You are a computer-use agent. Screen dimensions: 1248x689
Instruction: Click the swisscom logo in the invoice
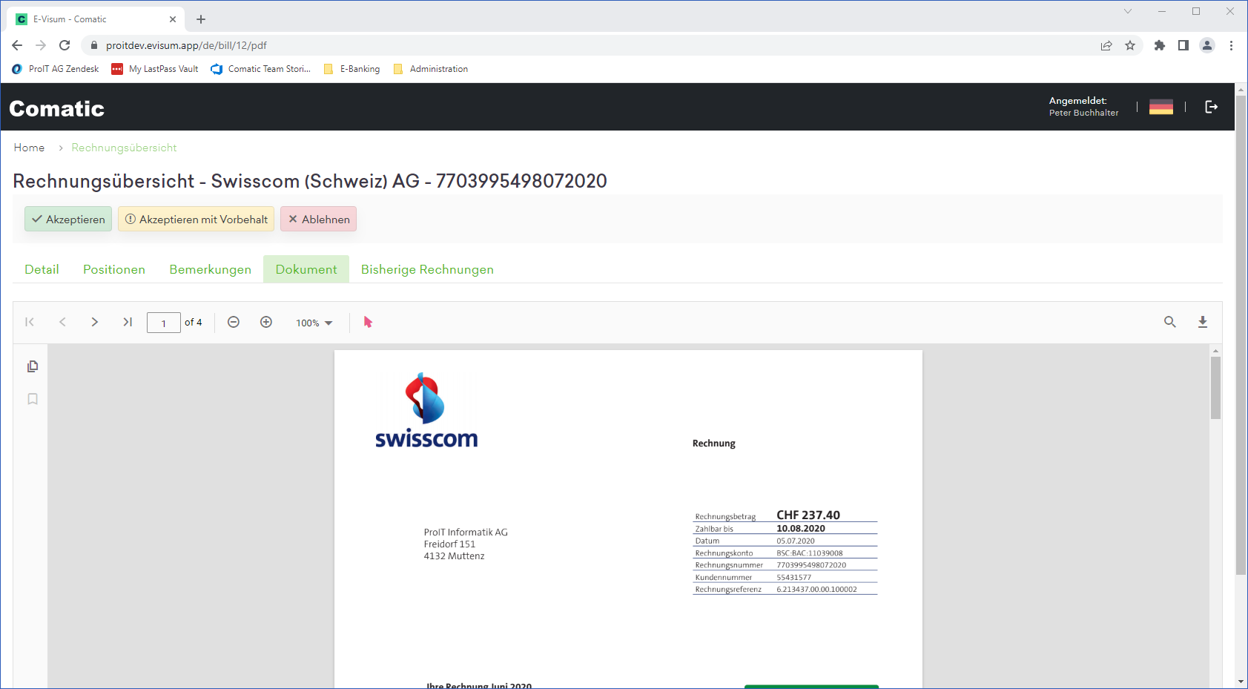[426, 410]
